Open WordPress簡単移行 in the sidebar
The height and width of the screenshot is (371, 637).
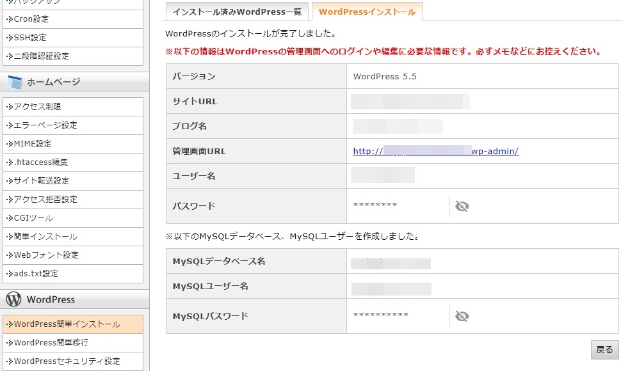pos(51,343)
